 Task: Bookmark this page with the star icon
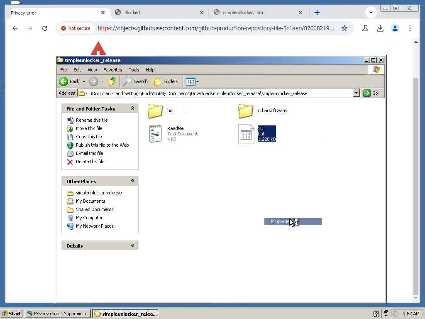(344, 28)
